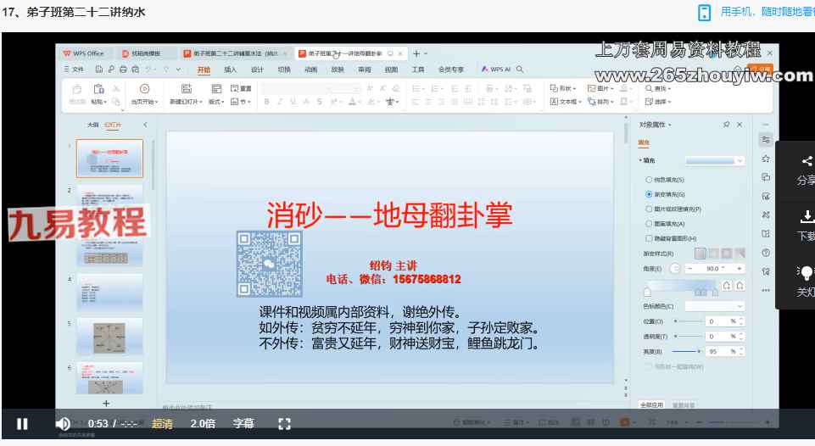The width and height of the screenshot is (815, 446).
Task: Select slide 5 thumbnail
Action: [x=109, y=337]
